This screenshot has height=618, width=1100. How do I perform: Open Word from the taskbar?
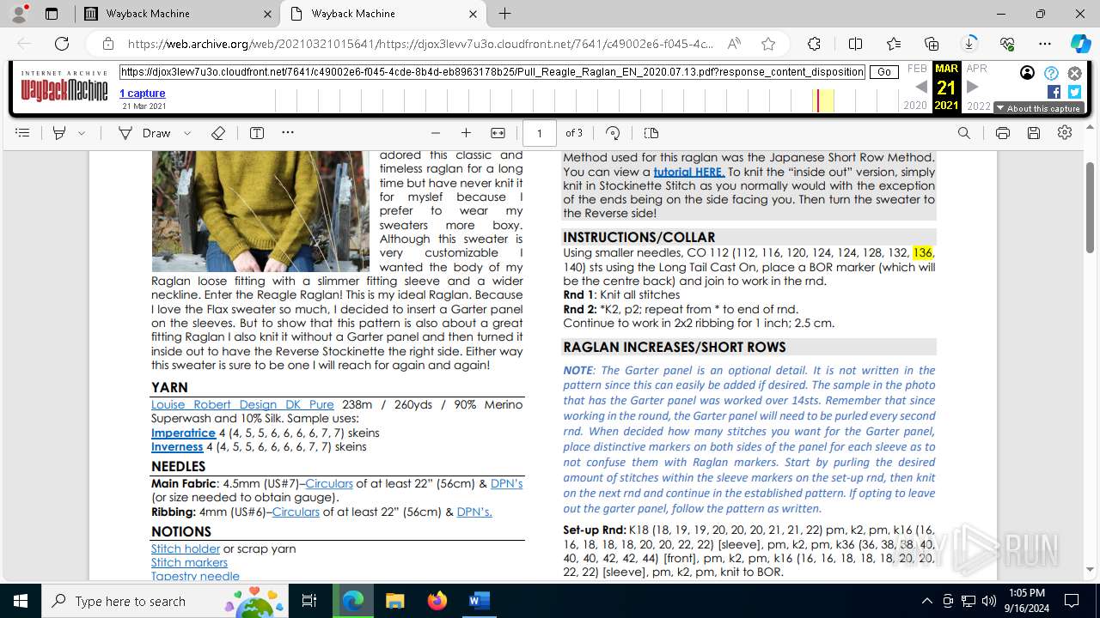click(479, 601)
